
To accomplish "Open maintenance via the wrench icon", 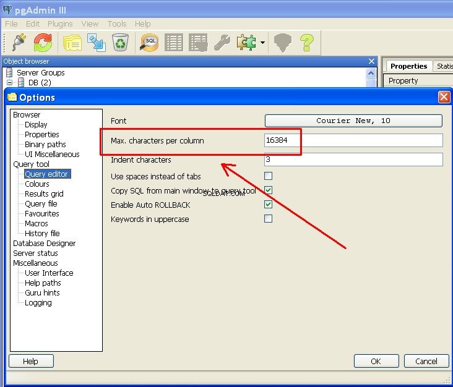I will click(x=222, y=43).
